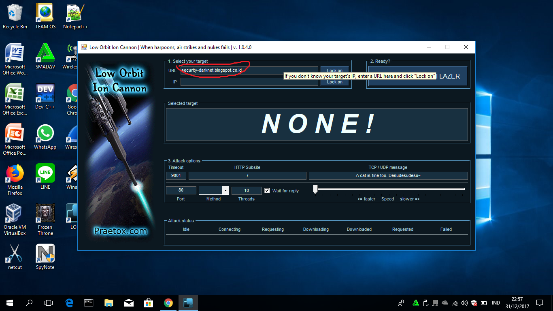Click the "Idle" attack status header
Image resolution: width=553 pixels, height=311 pixels.
click(186, 229)
